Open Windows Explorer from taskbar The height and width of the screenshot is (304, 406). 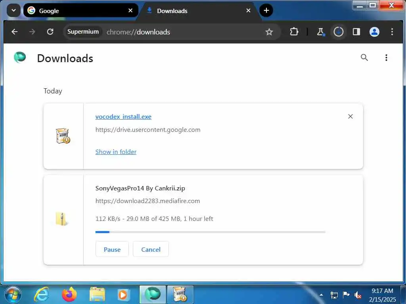tap(98, 294)
